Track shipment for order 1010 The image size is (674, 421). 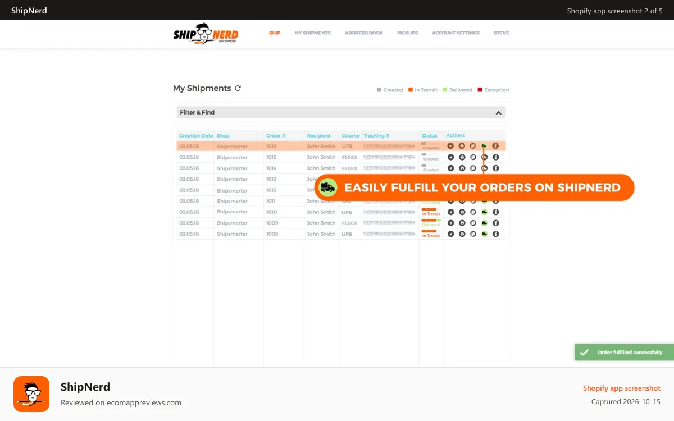tap(450, 212)
